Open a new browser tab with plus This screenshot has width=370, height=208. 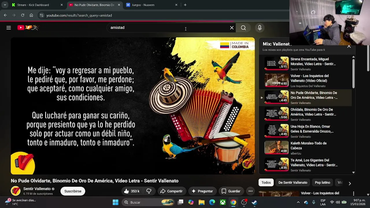pos(185,5)
